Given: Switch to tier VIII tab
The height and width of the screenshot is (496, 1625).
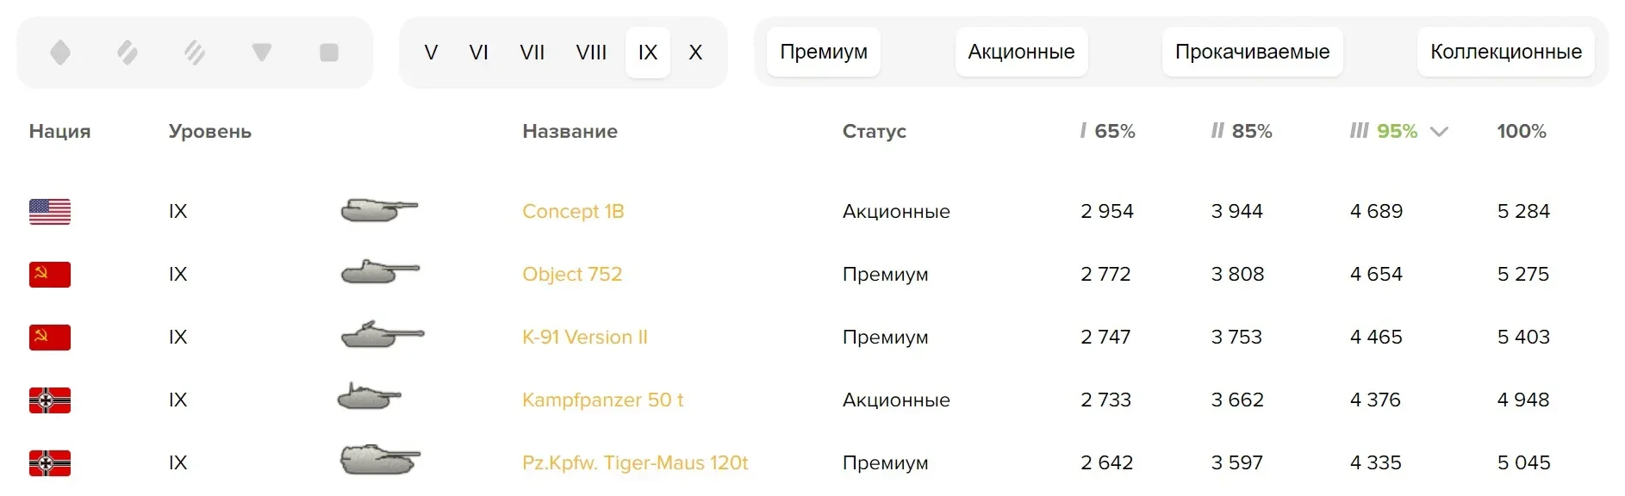Looking at the screenshot, I should (591, 53).
